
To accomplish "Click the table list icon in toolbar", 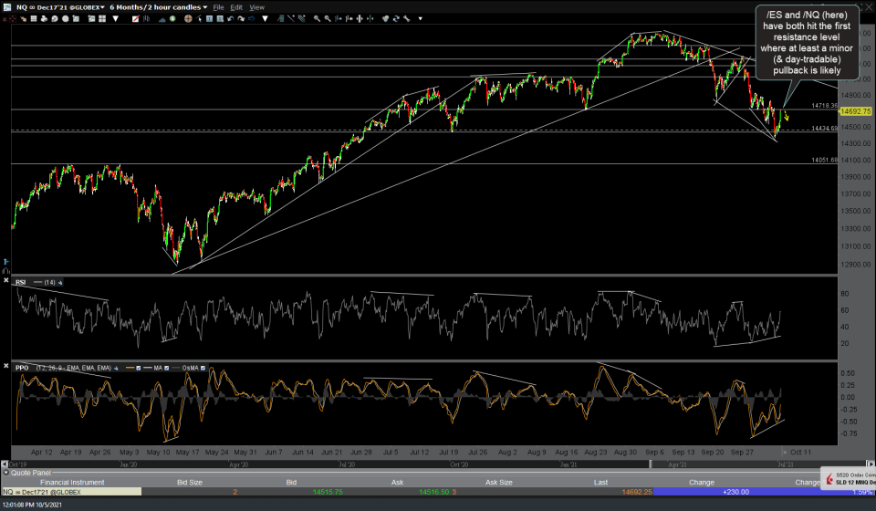I will tap(34, 18).
